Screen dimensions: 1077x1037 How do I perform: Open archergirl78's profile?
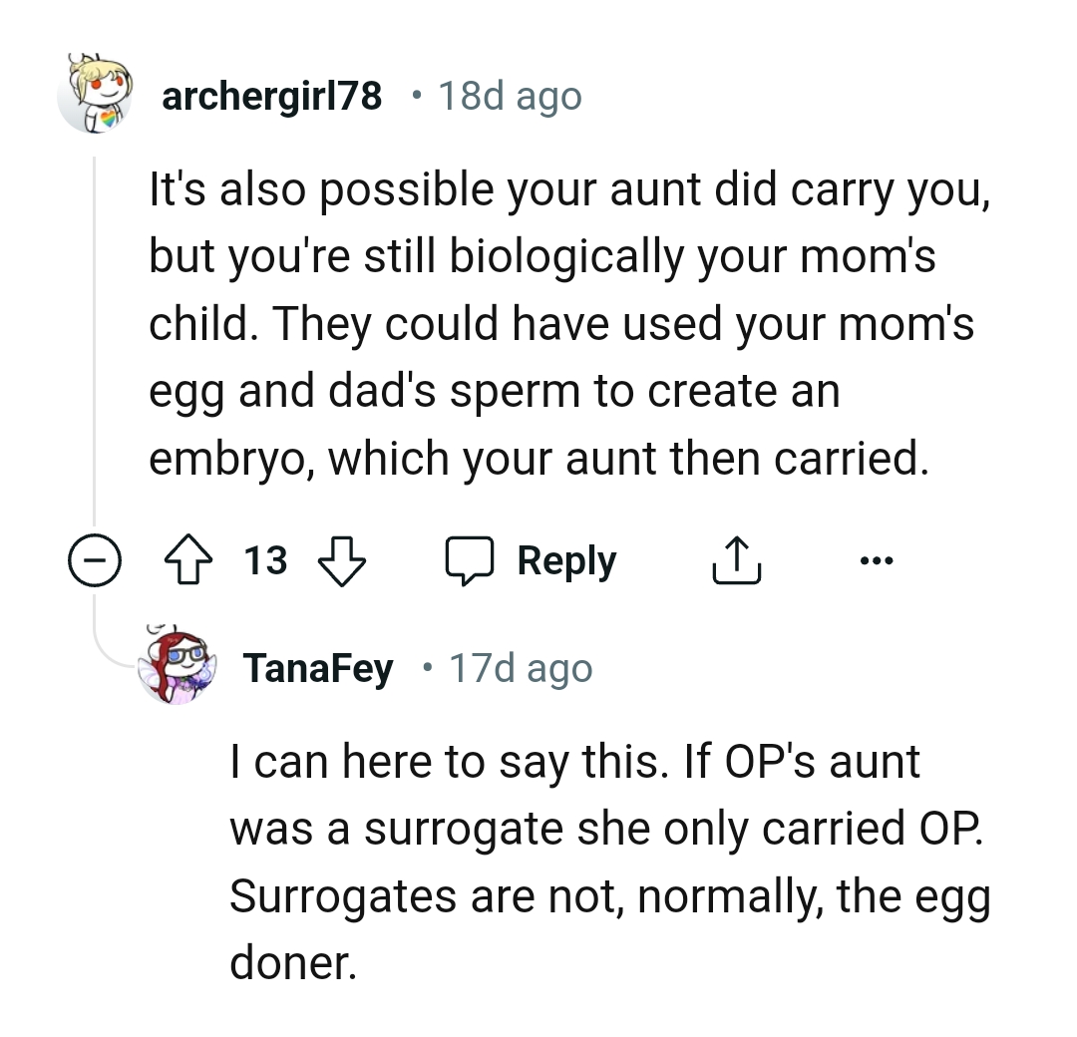pos(271,96)
